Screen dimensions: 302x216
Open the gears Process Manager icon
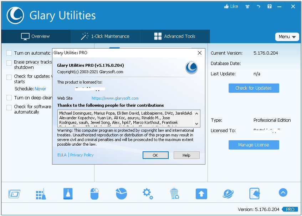(x=148, y=194)
